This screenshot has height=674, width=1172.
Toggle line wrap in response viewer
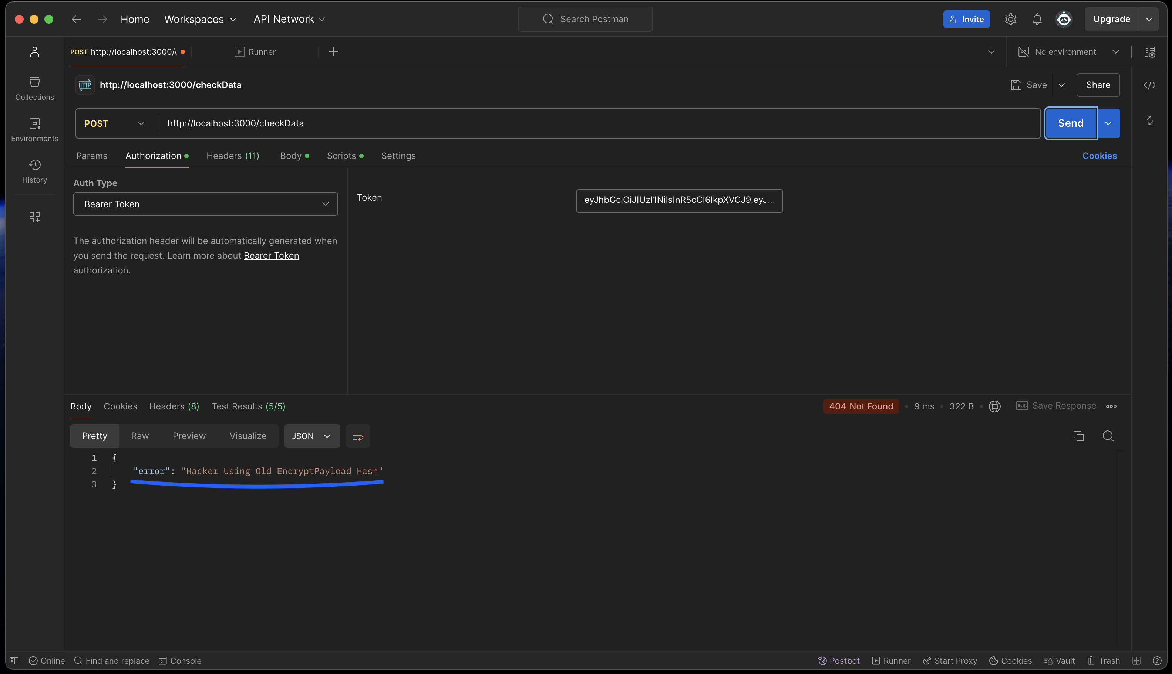(x=358, y=436)
